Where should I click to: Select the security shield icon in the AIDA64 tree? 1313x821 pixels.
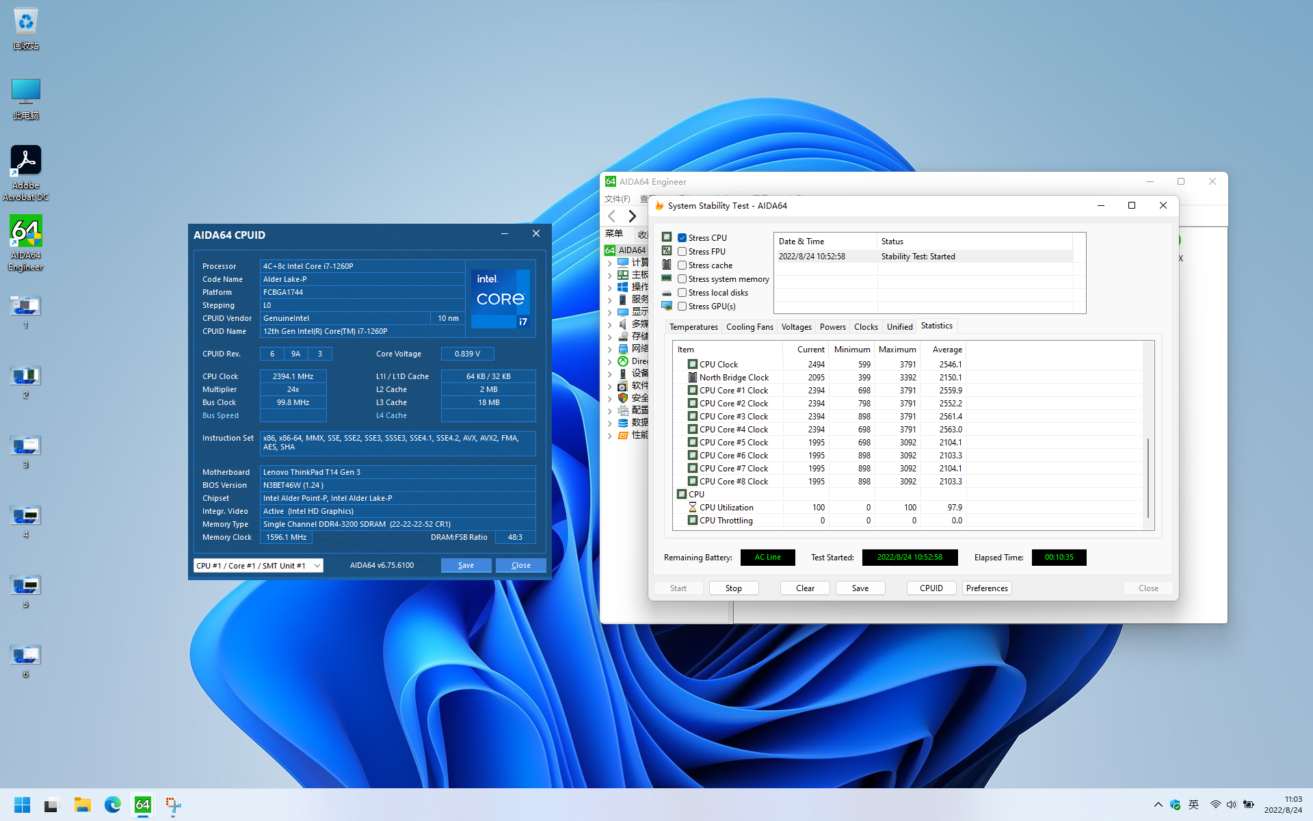coord(623,398)
